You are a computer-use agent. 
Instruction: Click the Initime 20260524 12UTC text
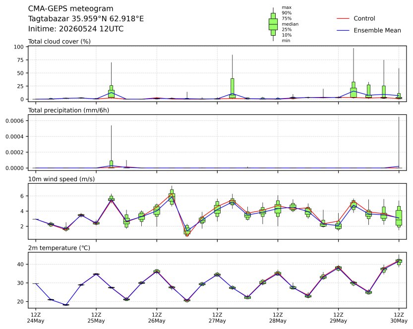[x=76, y=29]
